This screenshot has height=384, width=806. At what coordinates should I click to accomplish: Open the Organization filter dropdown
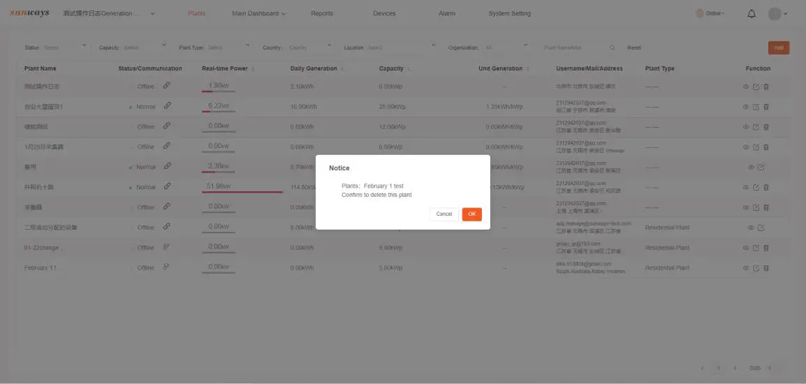[506, 47]
